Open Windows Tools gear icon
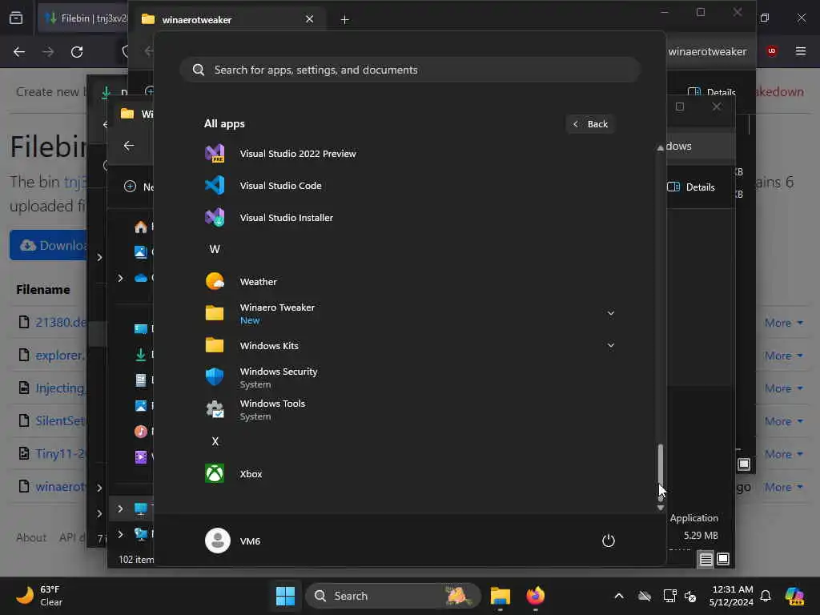Image resolution: width=820 pixels, height=615 pixels. click(x=215, y=409)
